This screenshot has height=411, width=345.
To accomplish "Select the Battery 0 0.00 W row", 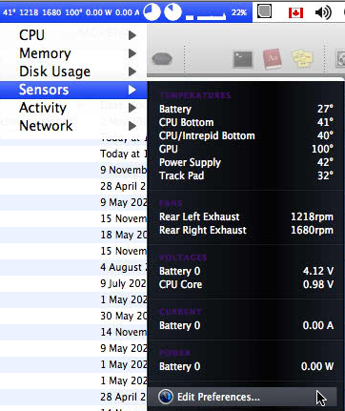I will coord(246,366).
